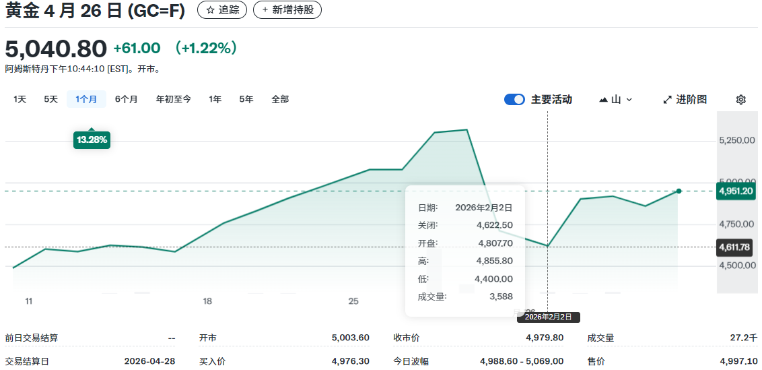The width and height of the screenshot is (762, 370).
Task: Click the 售价 value 4,997.10
Action: coord(738,361)
